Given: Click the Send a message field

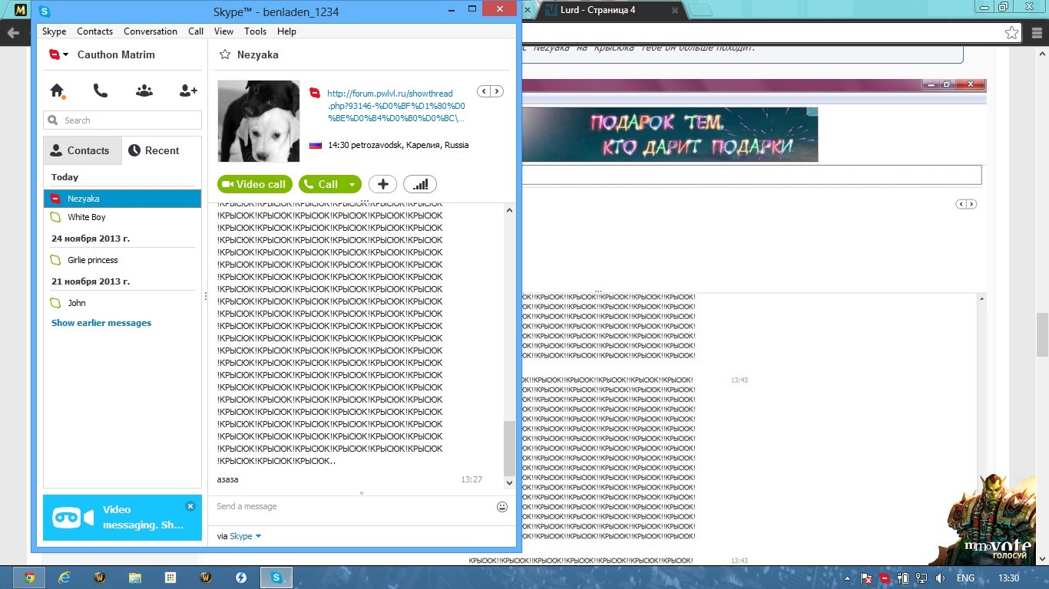Looking at the screenshot, I should click(x=353, y=506).
